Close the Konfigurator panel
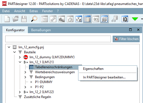Viewport: 143px width, 103px height. pyautogui.click(x=138, y=30)
